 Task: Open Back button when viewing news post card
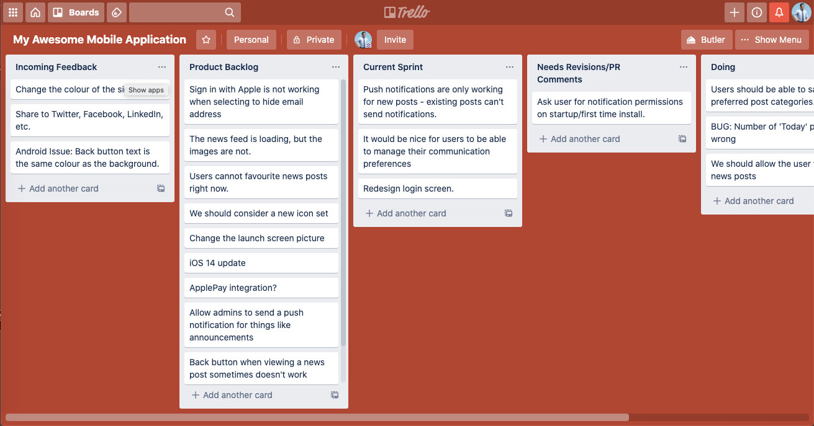pyautogui.click(x=261, y=368)
